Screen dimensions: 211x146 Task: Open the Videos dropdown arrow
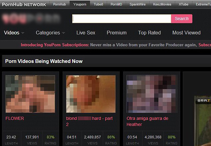click(23, 33)
